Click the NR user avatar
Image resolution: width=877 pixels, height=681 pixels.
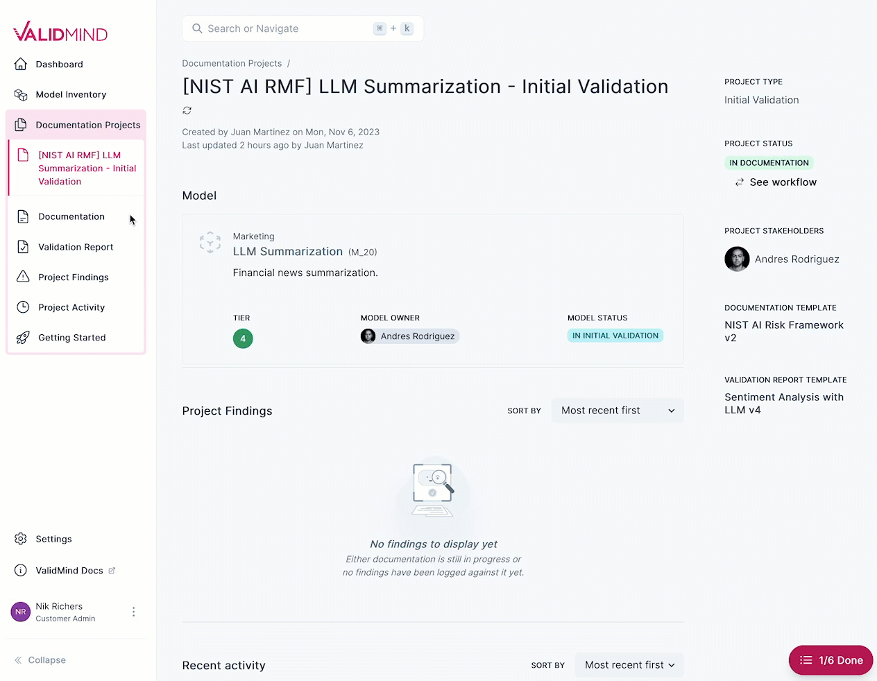[x=21, y=612]
